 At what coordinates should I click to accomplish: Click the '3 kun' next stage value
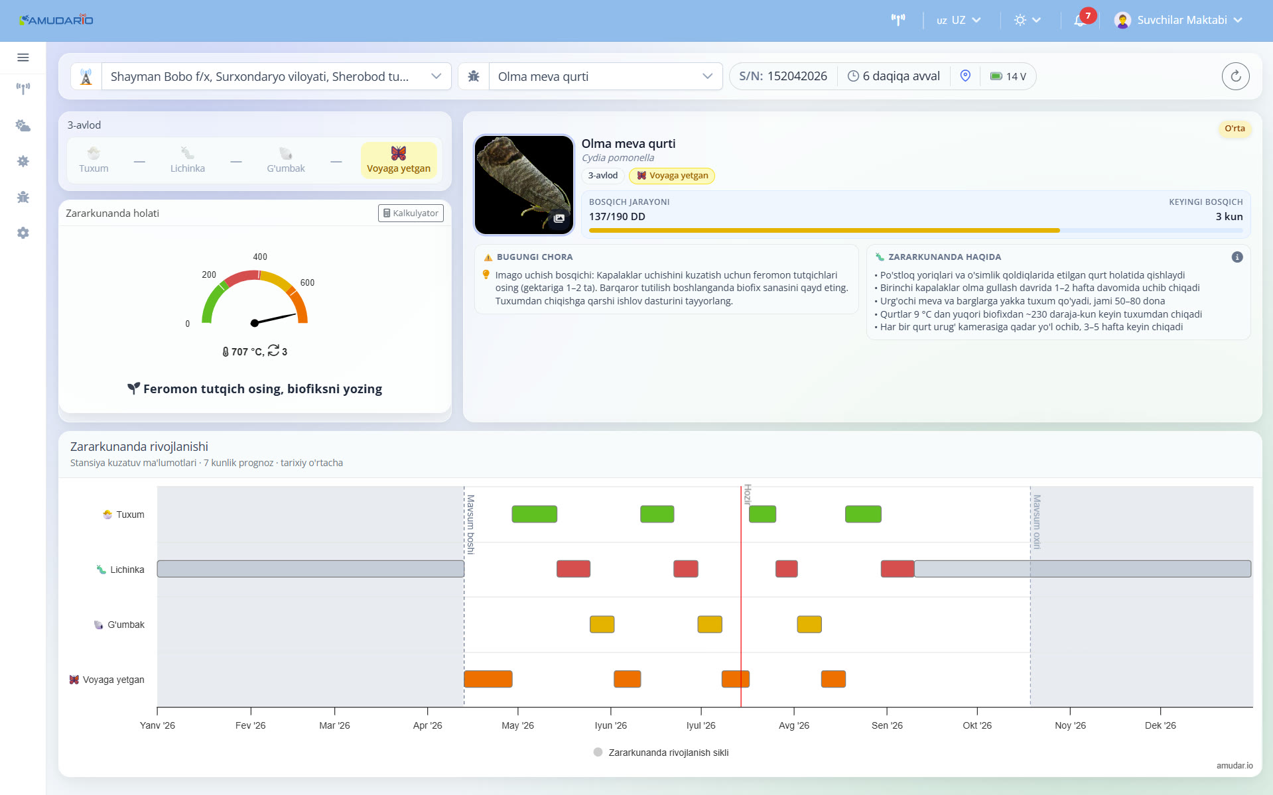pyautogui.click(x=1229, y=217)
